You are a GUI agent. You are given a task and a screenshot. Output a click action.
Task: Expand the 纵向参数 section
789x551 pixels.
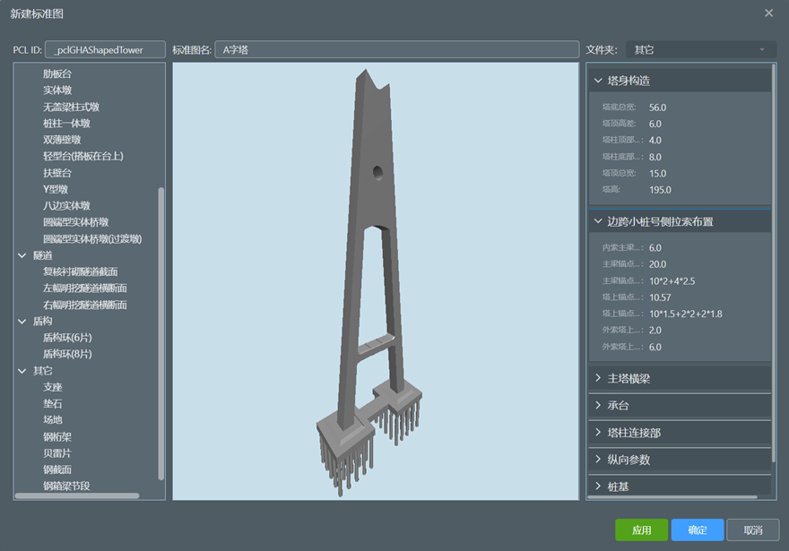click(x=680, y=460)
